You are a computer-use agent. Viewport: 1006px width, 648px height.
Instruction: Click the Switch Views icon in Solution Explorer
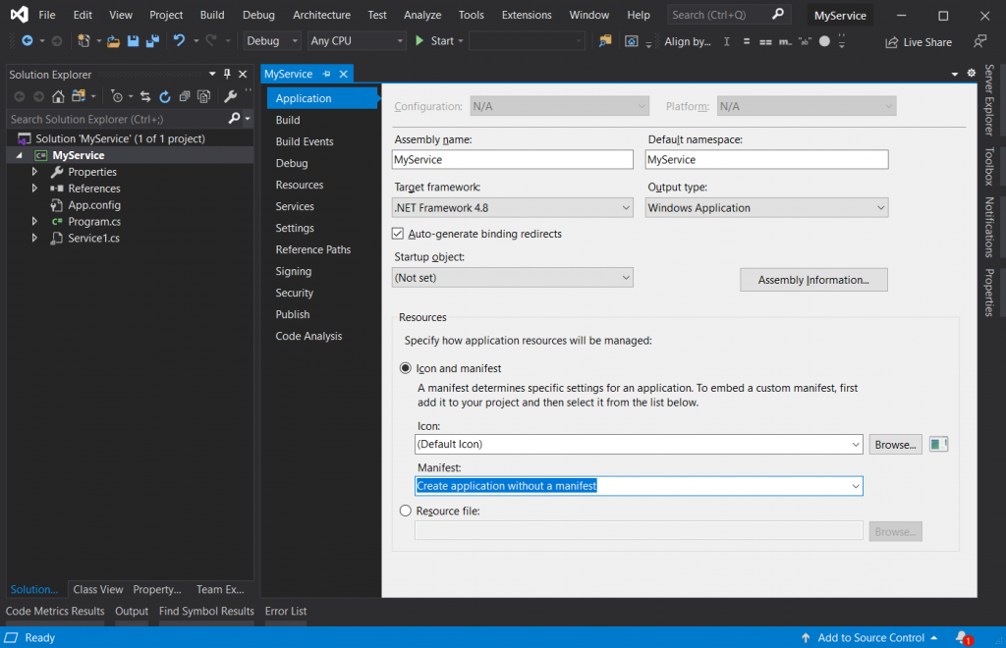point(79,97)
